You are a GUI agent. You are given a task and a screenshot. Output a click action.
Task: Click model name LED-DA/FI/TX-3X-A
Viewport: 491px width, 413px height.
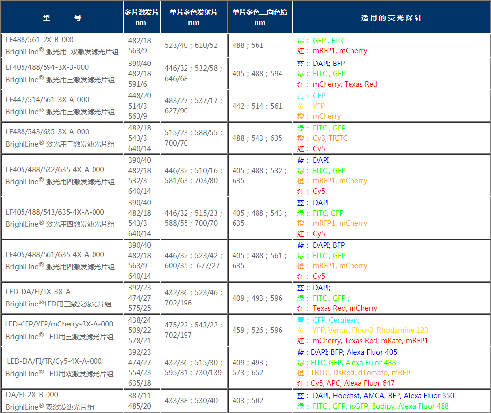(x=38, y=292)
